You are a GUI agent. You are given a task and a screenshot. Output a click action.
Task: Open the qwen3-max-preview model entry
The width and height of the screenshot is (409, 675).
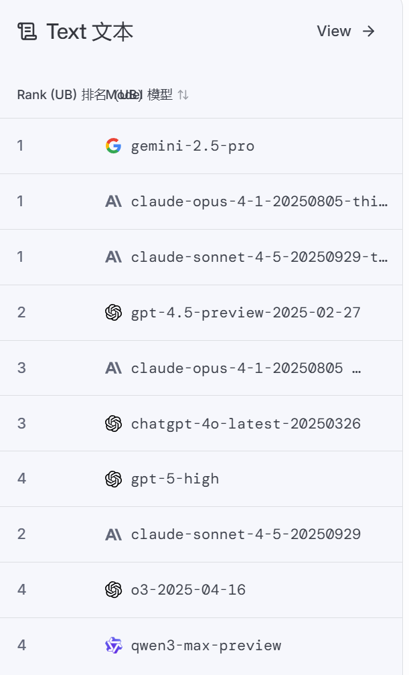coord(206,646)
